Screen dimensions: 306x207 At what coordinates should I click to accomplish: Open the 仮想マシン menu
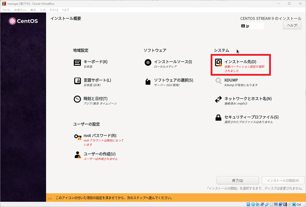[x=20, y=10]
